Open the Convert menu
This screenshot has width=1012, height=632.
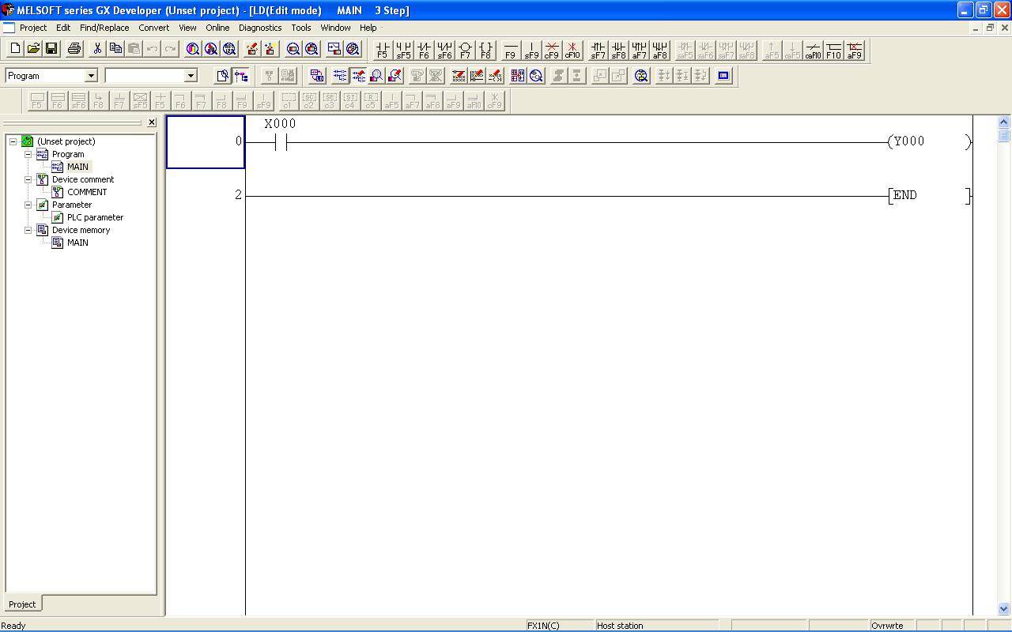click(153, 28)
